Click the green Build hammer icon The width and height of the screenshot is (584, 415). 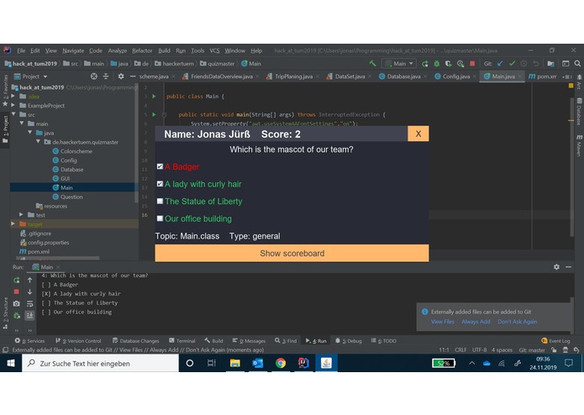(x=372, y=64)
